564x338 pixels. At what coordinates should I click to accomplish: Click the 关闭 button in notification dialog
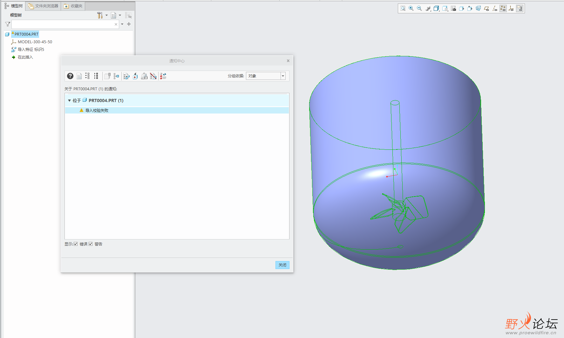click(282, 265)
